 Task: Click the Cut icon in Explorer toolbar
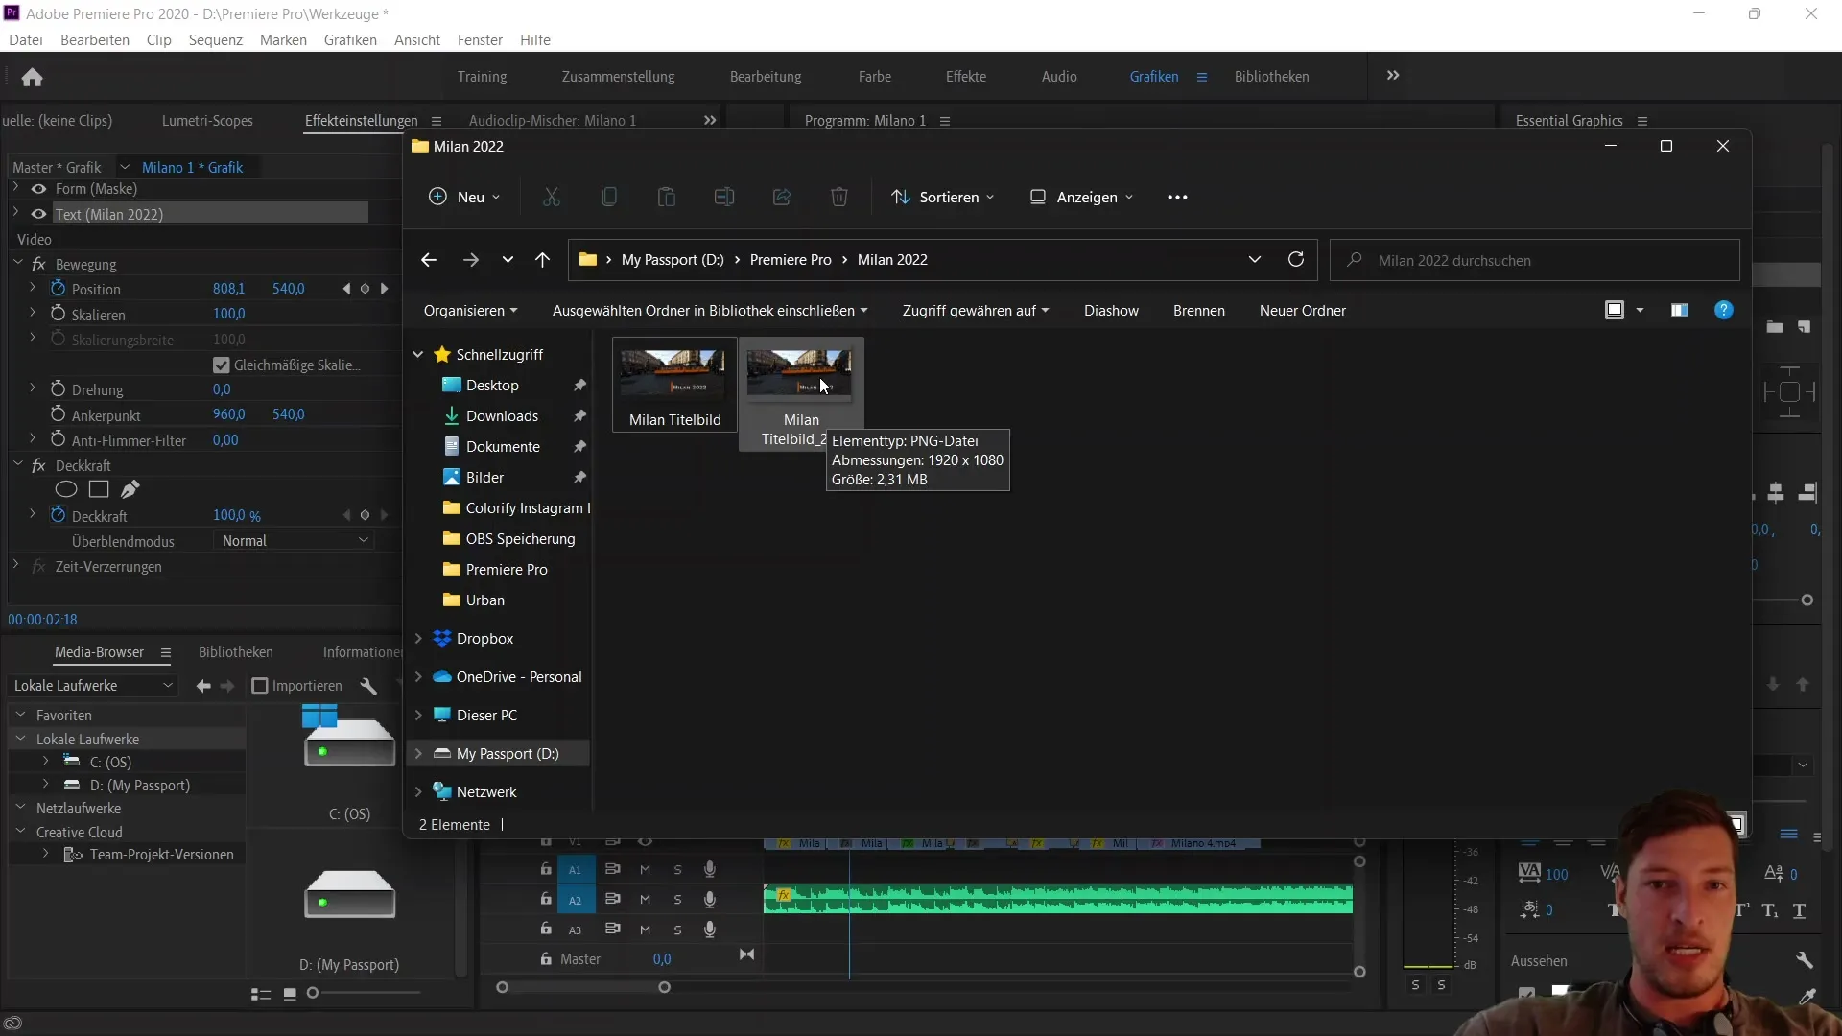click(551, 197)
